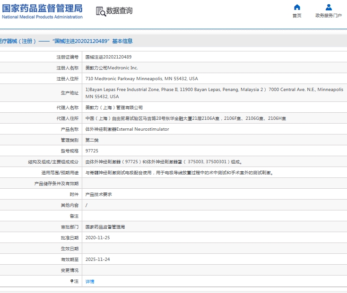Screen dimensions: 347x293
Task: Click the 代理人名称 row label
Action: point(68,108)
